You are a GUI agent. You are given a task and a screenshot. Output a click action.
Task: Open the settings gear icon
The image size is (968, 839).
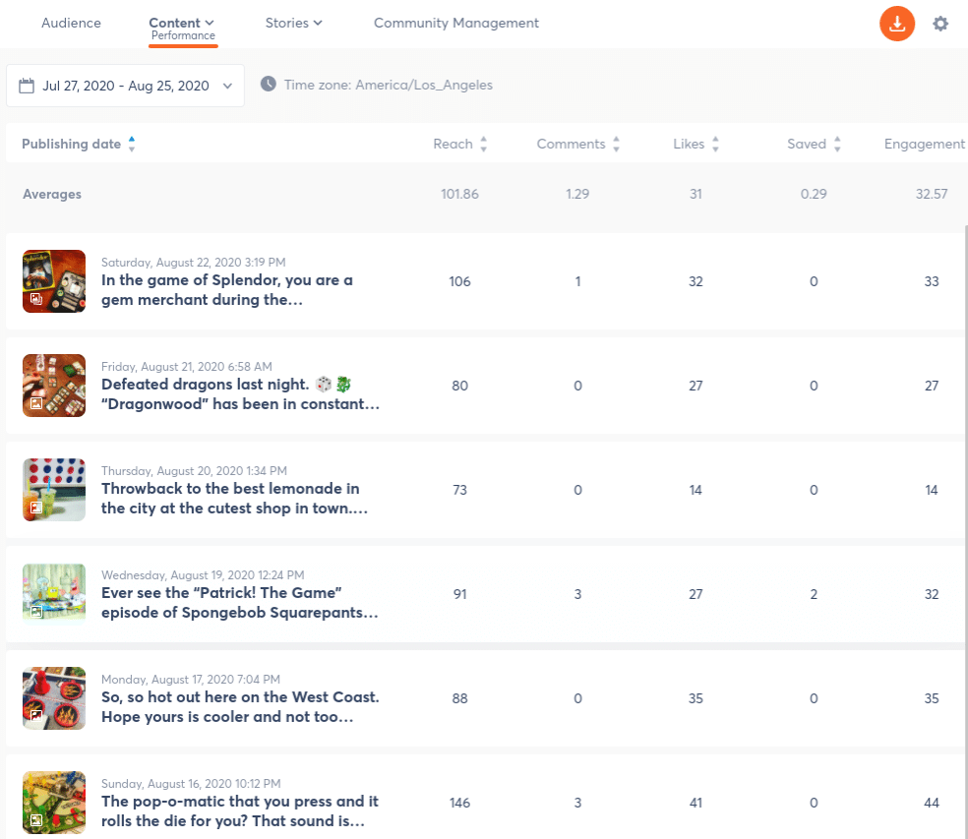pyautogui.click(x=940, y=24)
